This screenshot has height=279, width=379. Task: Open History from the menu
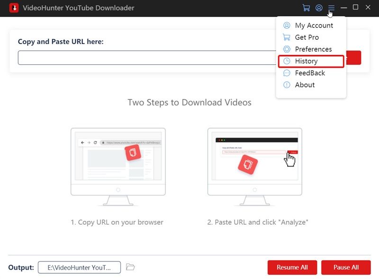[311, 61]
